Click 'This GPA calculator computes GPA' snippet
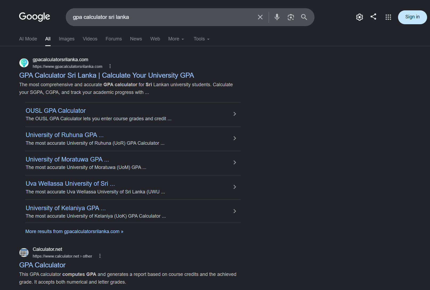Screen dimensions: 430x290 pos(128,278)
